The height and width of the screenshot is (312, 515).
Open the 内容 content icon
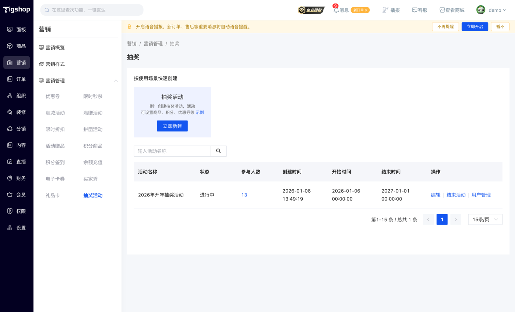click(x=10, y=145)
